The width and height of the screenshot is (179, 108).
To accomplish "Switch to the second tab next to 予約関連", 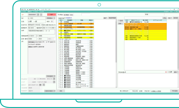I will (66, 15).
